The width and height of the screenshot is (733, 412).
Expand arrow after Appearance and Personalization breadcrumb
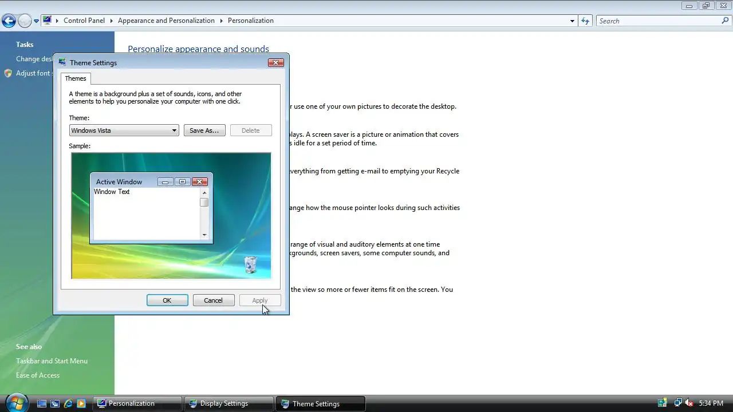[x=222, y=21]
